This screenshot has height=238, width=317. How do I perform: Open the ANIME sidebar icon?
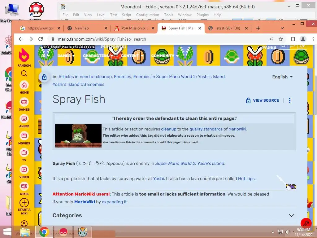pyautogui.click(x=24, y=119)
